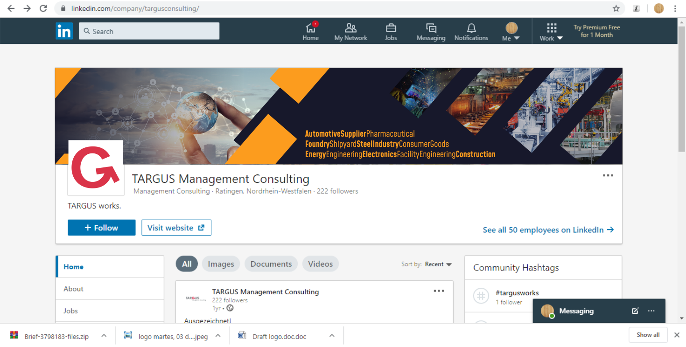The height and width of the screenshot is (347, 686).
Task: Bookmark this page with the star
Action: [616, 8]
